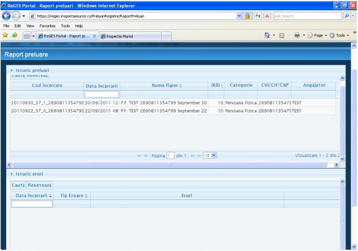Click the Add to Favorites star-plus icon

coord(15,35)
